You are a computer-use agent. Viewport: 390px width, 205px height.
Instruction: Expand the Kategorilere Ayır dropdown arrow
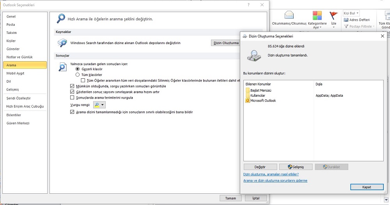click(320, 27)
